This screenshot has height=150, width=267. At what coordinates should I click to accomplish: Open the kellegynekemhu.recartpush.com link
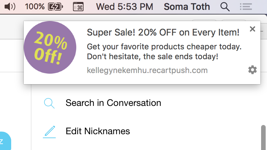point(147,70)
